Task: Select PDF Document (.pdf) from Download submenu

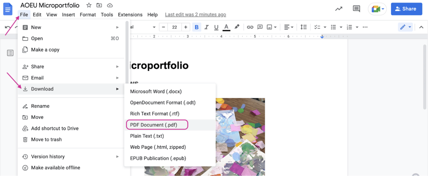Action: pyautogui.click(x=153, y=125)
